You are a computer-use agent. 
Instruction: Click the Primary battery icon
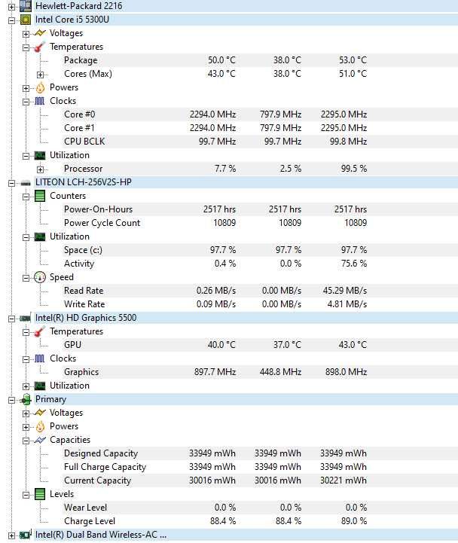[26, 399]
